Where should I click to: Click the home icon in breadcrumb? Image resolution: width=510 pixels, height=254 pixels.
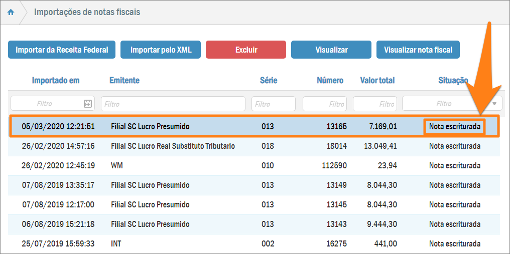coord(11,13)
